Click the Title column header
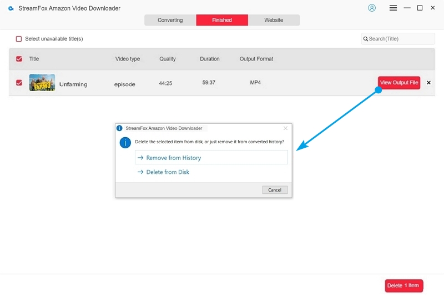This screenshot has width=444, height=296. [34, 59]
